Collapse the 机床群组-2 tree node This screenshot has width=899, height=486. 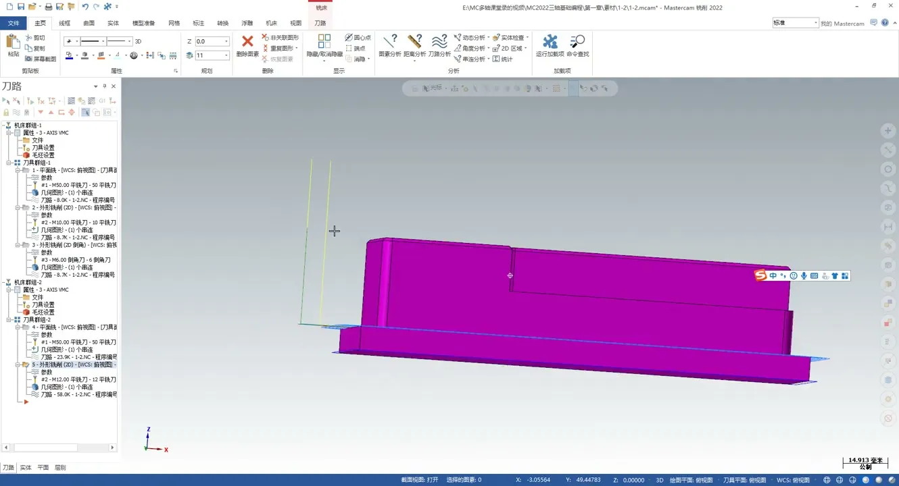3,283
